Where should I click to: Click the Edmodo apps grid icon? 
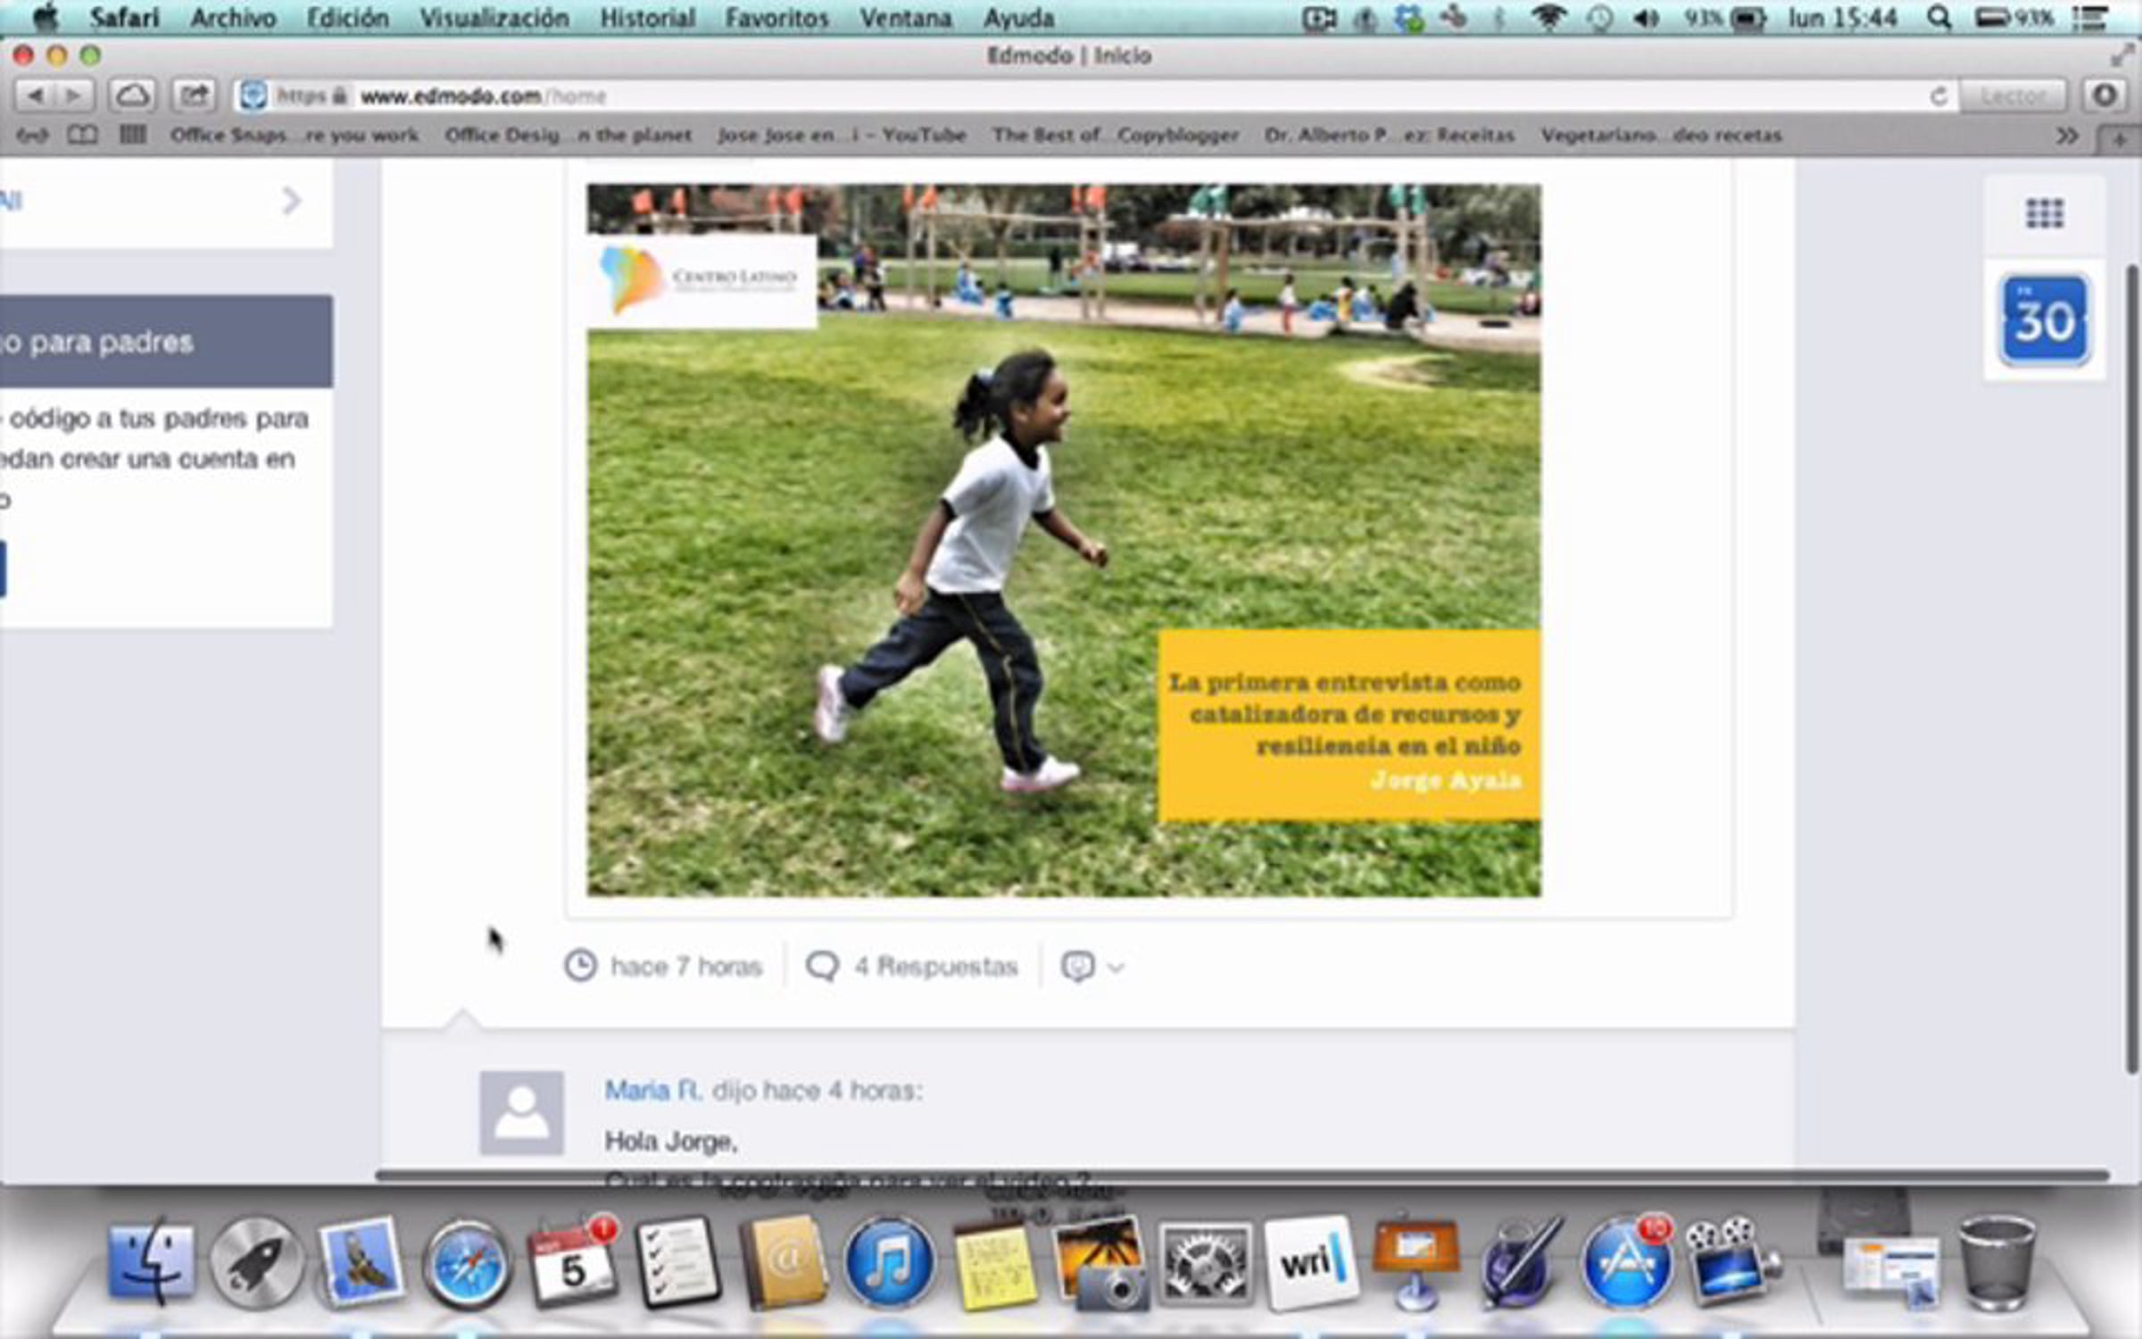tap(2044, 213)
